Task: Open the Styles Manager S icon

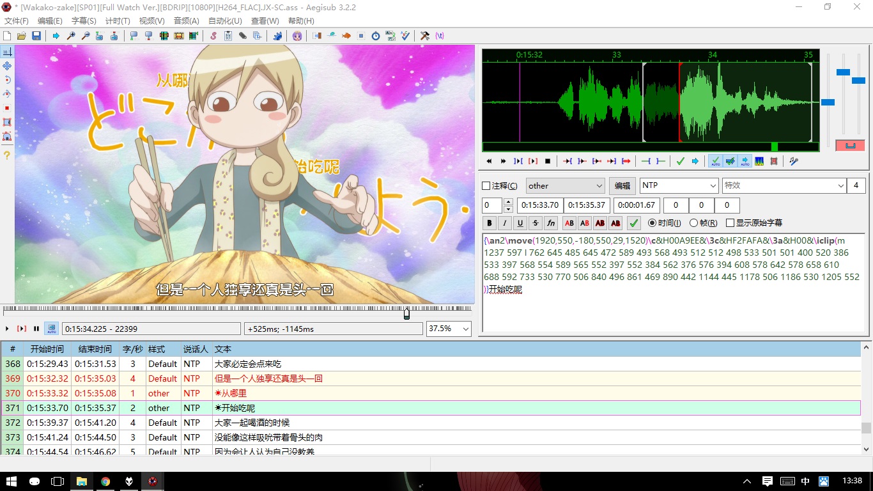Action: (x=213, y=36)
